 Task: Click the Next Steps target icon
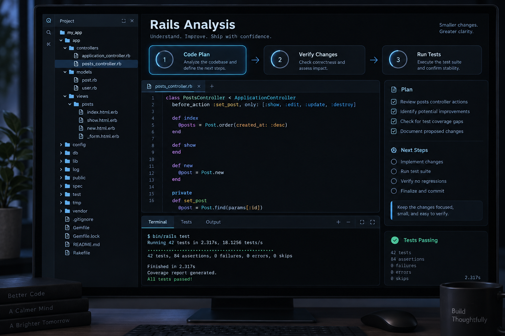click(394, 150)
